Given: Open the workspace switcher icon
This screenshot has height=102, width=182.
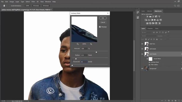Looking at the screenshot, I should pos(179,6).
